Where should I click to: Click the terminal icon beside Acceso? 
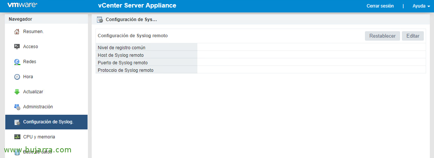[17, 47]
